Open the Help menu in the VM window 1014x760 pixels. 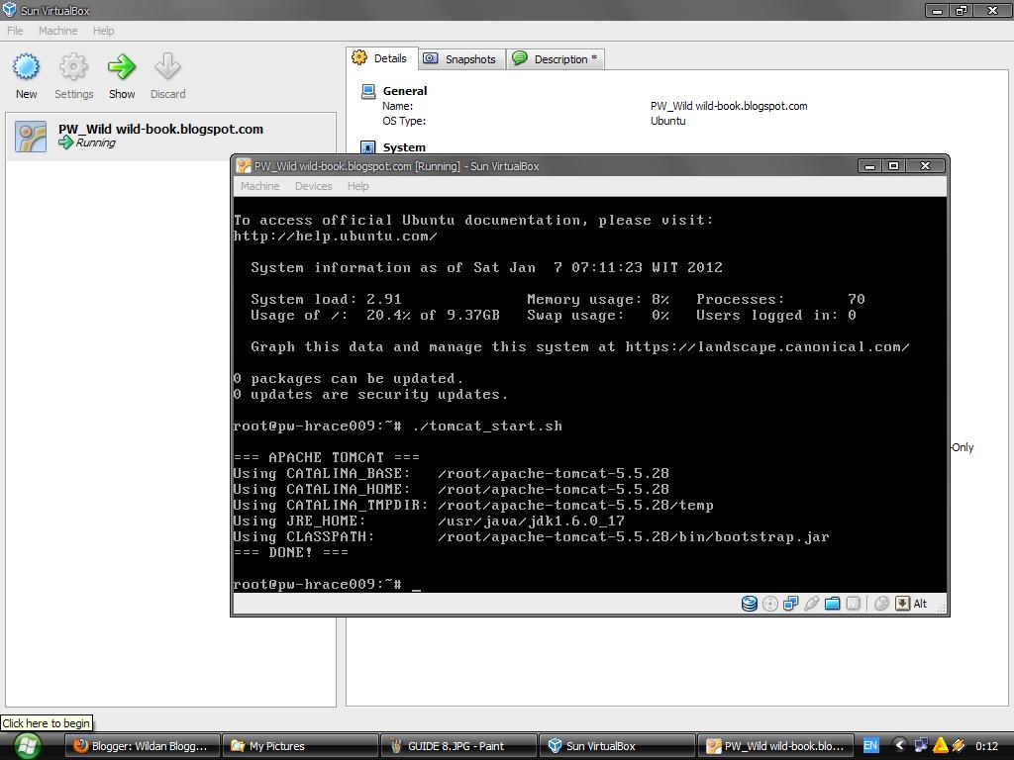pos(357,186)
